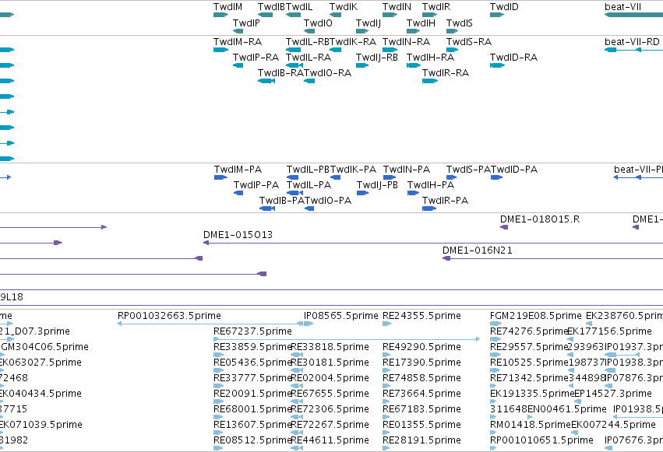The image size is (663, 452).
Task: Open the RP001010651.5prime EST
Action: click(493, 448)
